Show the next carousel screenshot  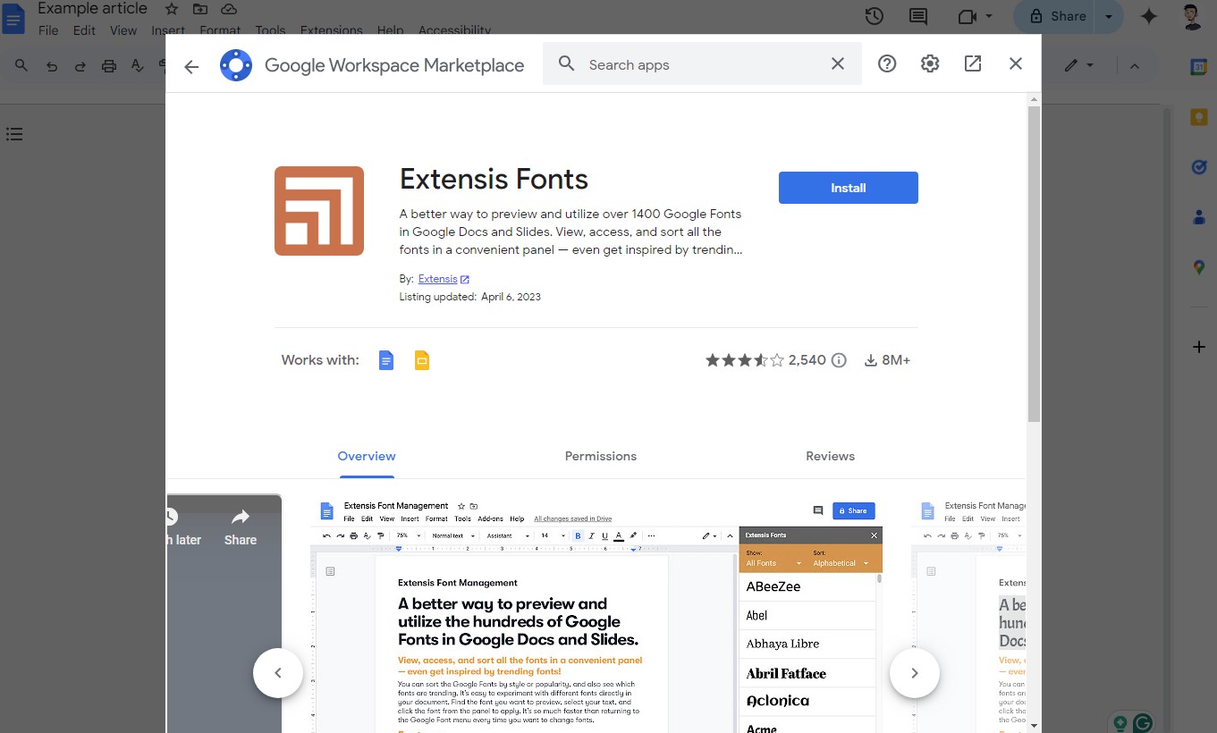click(x=915, y=673)
